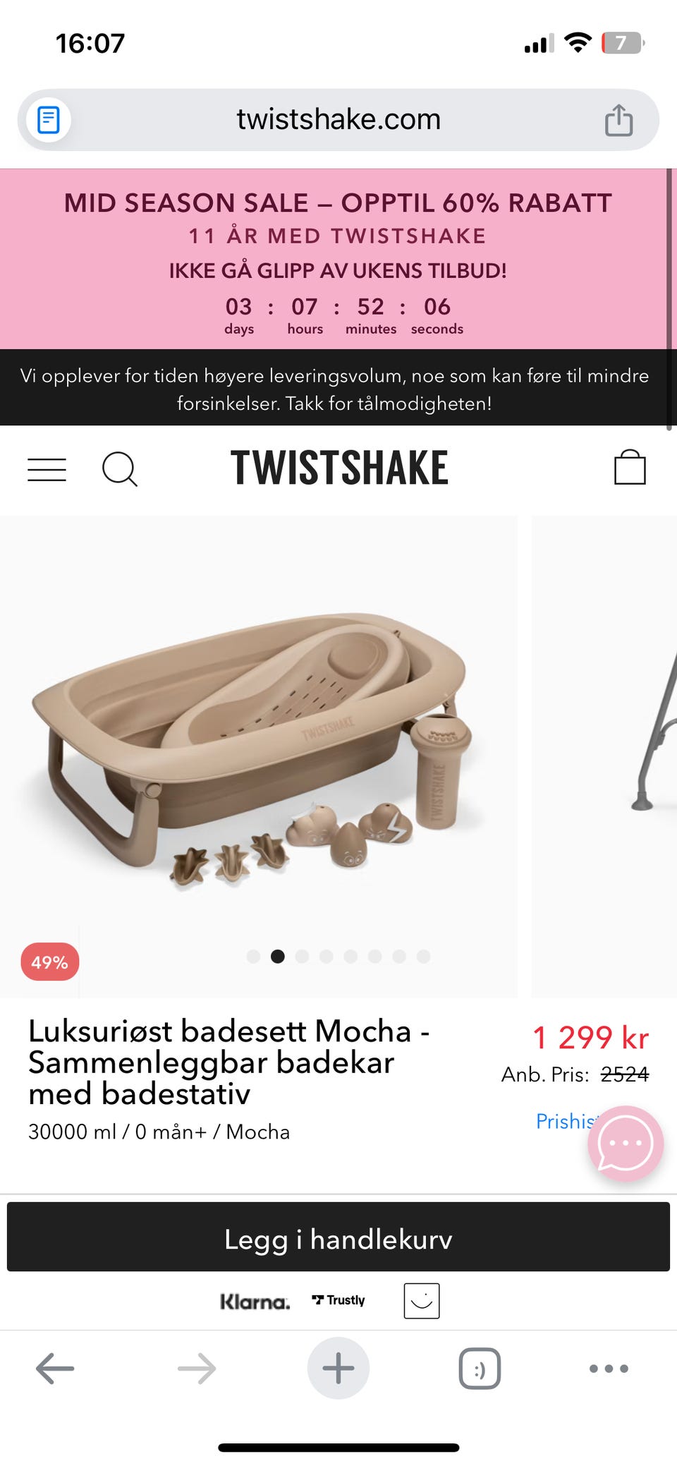Open a new tab with the plus button
This screenshot has width=677, height=1466.
(x=338, y=1368)
